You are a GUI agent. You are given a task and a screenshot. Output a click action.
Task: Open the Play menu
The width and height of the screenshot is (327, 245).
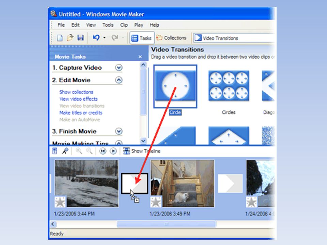point(139,25)
